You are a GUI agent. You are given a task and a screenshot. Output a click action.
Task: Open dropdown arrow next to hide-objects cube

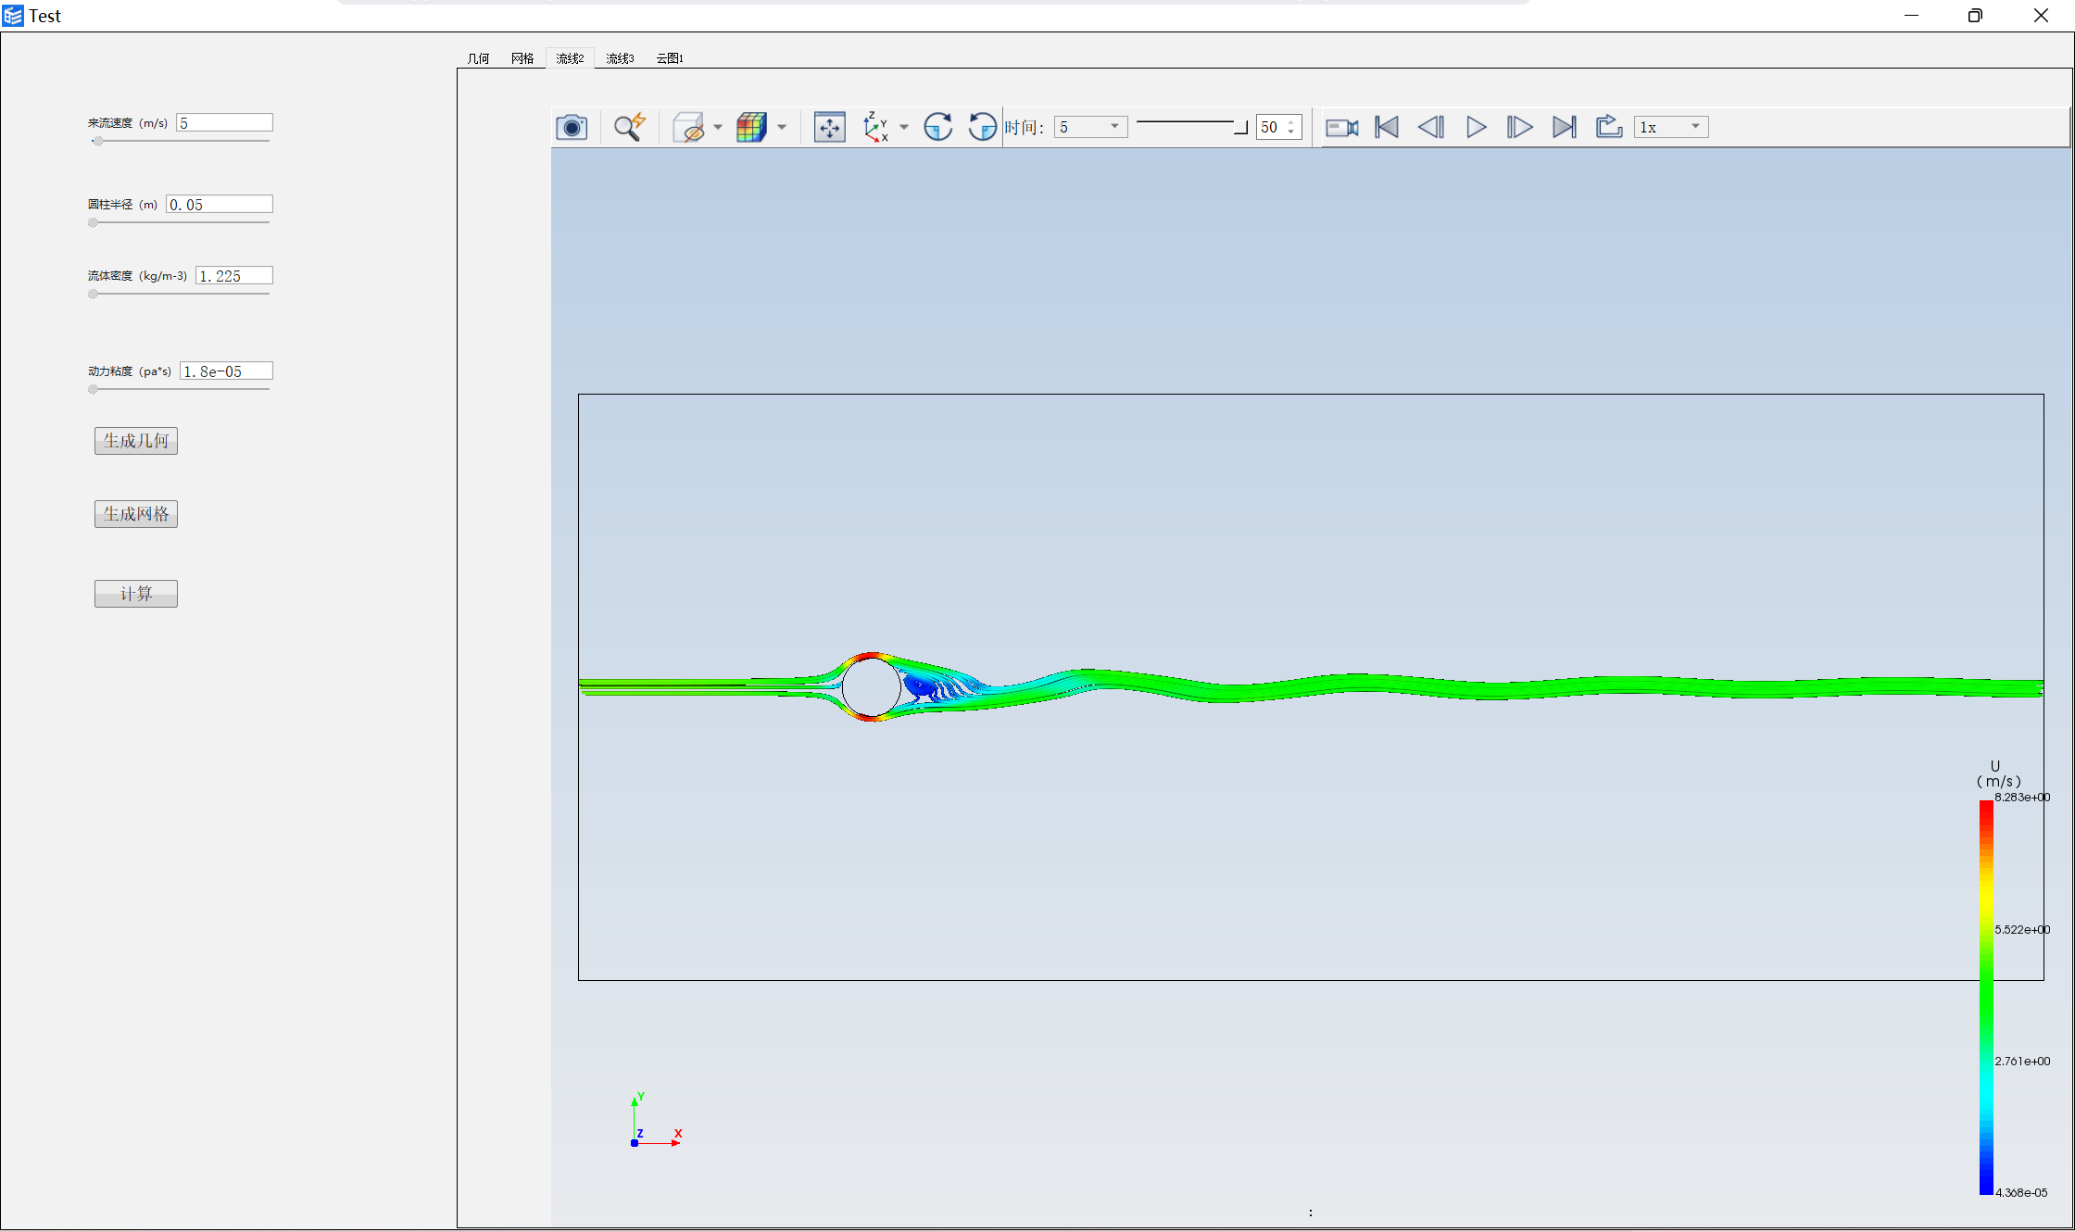pos(718,127)
